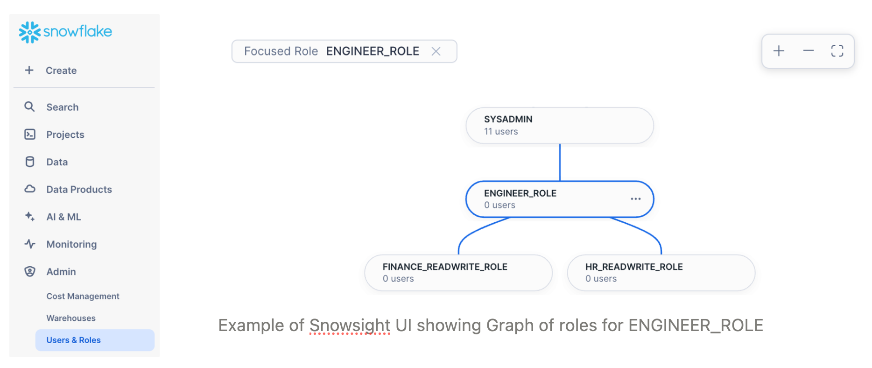Click the AI & ML sparkle icon
872x368 pixels.
30,216
